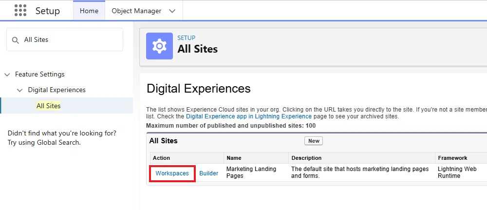Click the New site button

pos(314,141)
